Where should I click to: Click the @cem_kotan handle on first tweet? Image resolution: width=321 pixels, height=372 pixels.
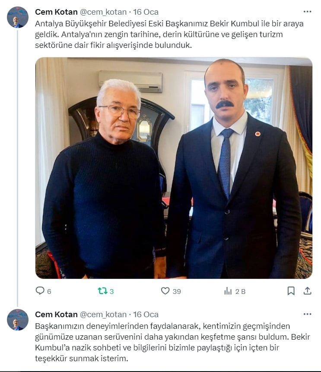pyautogui.click(x=103, y=12)
